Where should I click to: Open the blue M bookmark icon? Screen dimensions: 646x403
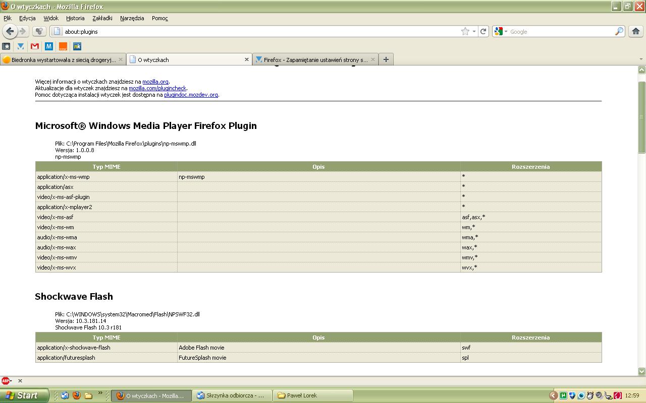coord(49,46)
